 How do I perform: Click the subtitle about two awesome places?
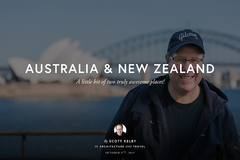(x=120, y=82)
